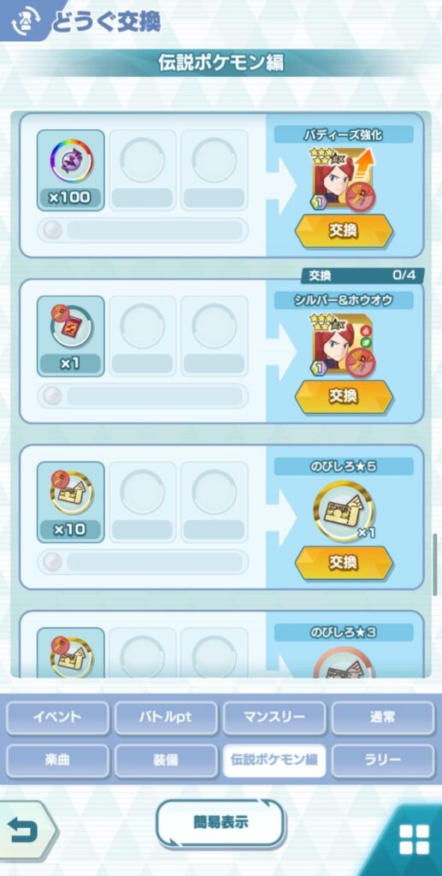The height and width of the screenshot is (876, 442).
Task: Open the grid menu icon in the corner
Action: (414, 840)
